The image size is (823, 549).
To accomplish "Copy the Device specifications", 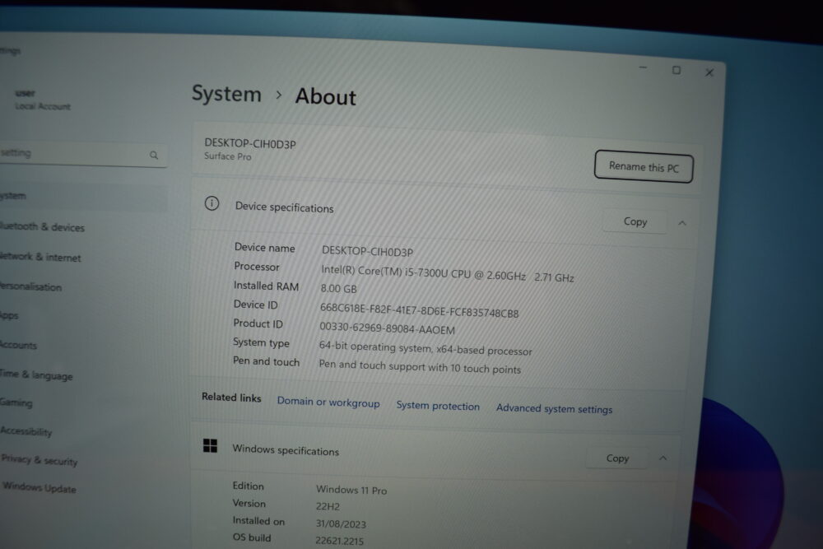I will pos(635,221).
